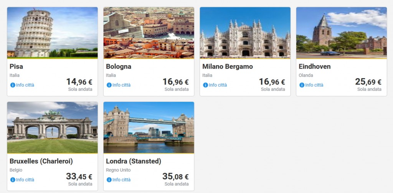This screenshot has height=193, width=393.
Task: Click the info icon on Milano Bergamo card
Action: (x=205, y=85)
